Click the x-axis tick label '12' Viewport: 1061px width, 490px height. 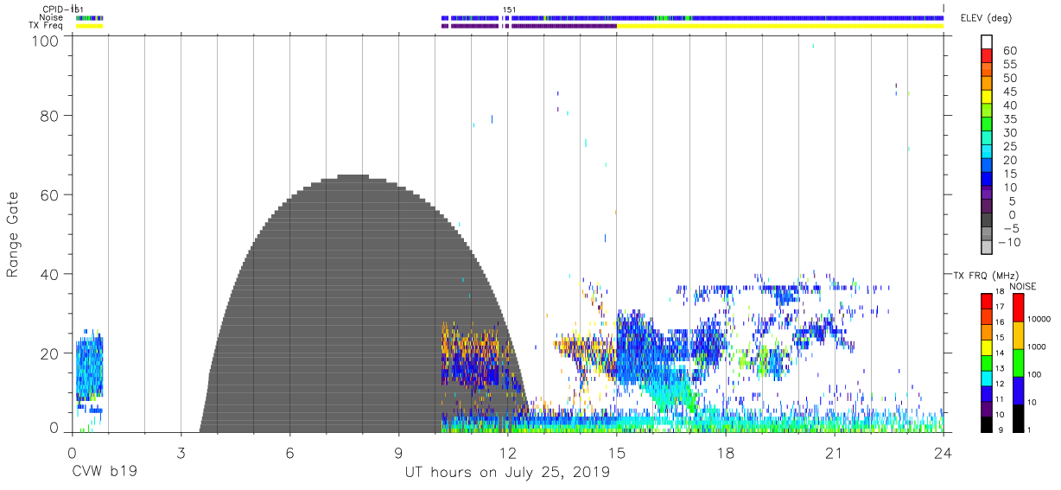[508, 454]
